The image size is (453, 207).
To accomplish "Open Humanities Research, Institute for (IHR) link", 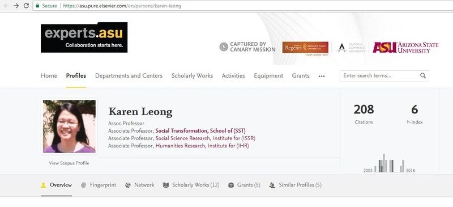I will coord(202,146).
